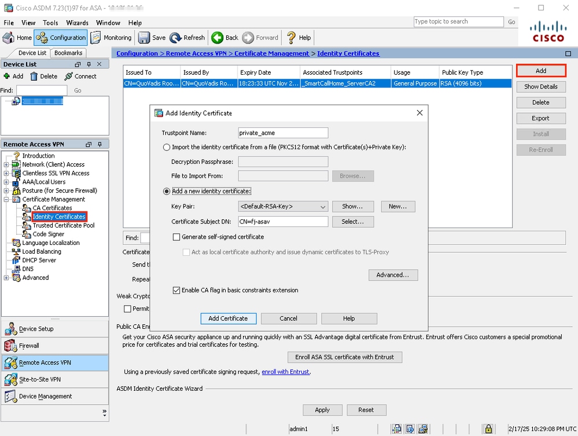Open the File menu
This screenshot has width=578, height=436.
click(9, 23)
